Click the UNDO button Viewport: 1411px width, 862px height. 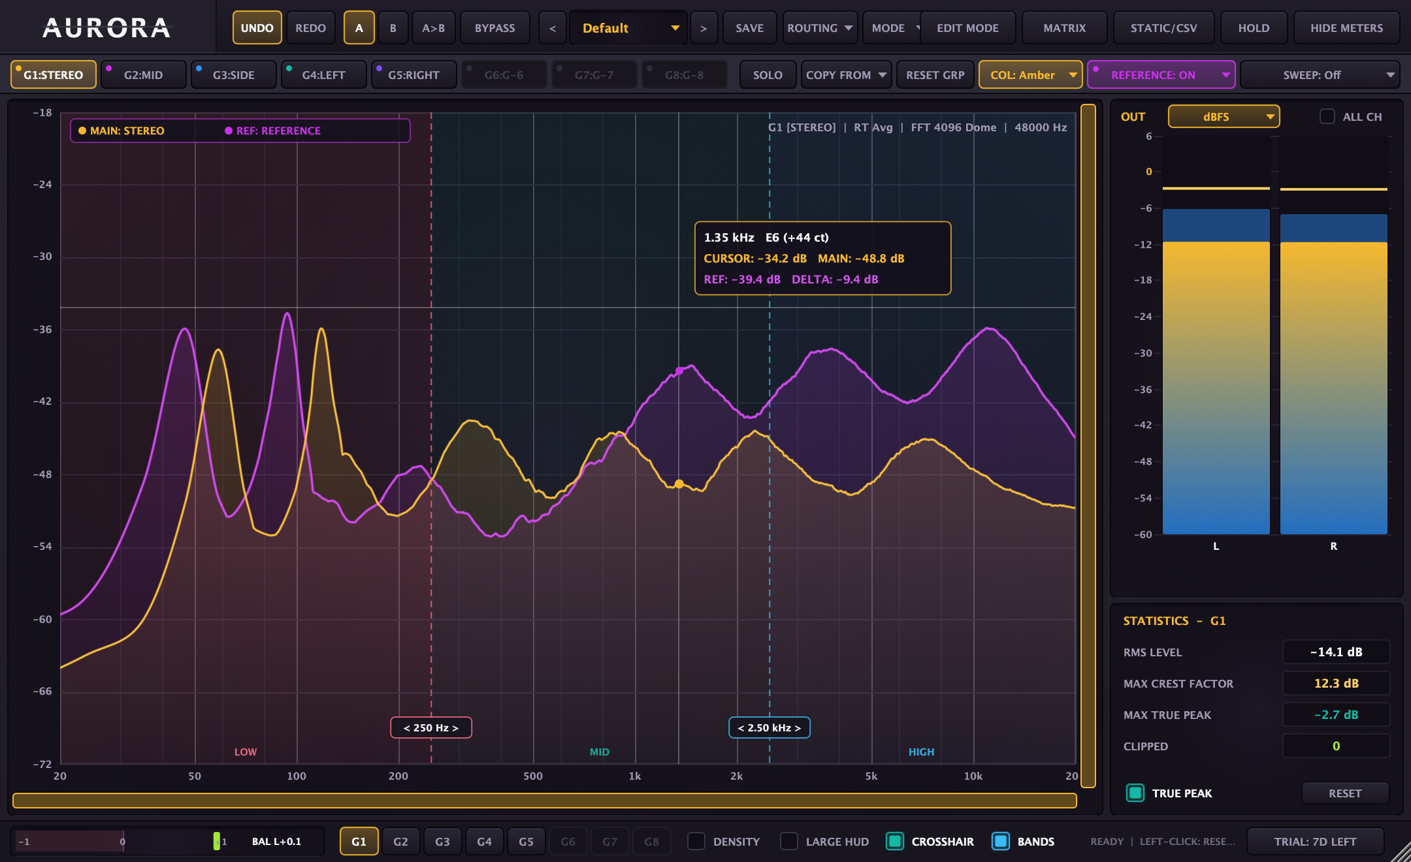[x=257, y=28]
